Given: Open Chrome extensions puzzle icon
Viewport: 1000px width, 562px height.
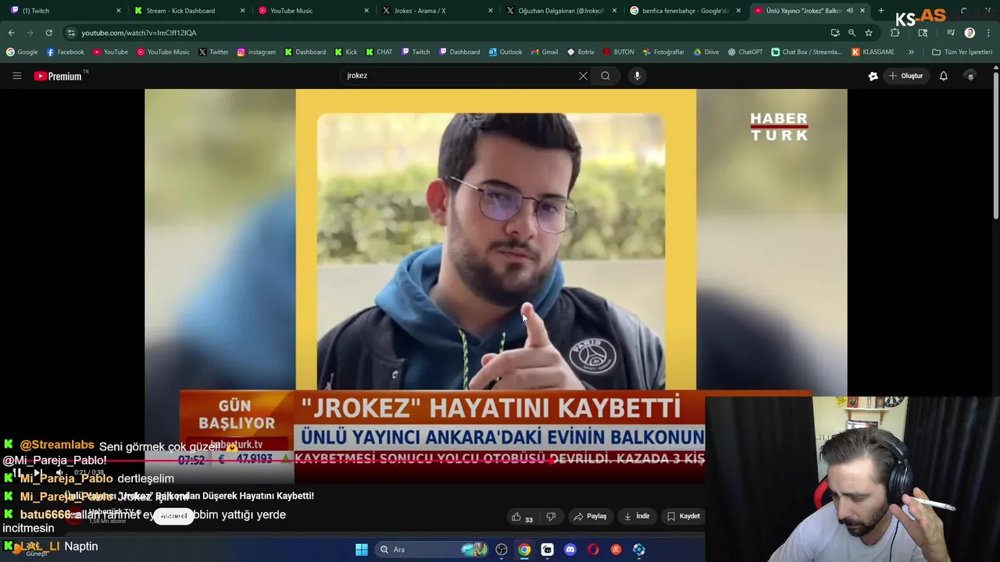Looking at the screenshot, I should click(x=895, y=33).
